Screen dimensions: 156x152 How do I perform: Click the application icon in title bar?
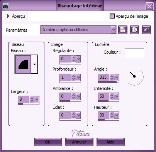click(6, 6)
